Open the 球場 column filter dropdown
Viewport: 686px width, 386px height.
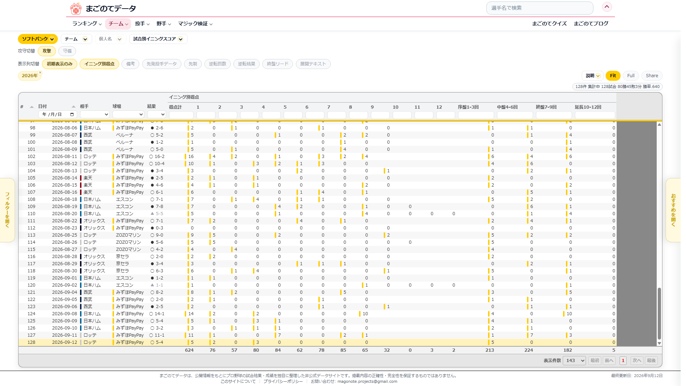[128, 114]
